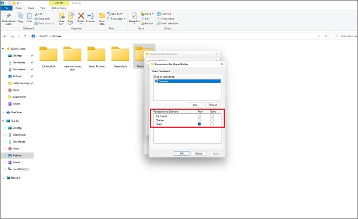Go forward with the navigation arrow
This screenshot has width=358, height=219.
(12, 36)
